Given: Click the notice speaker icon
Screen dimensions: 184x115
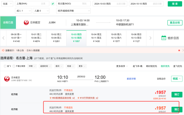Looking at the screenshot, I should [x=3, y=50].
